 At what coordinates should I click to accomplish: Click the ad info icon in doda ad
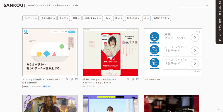point(197,32)
